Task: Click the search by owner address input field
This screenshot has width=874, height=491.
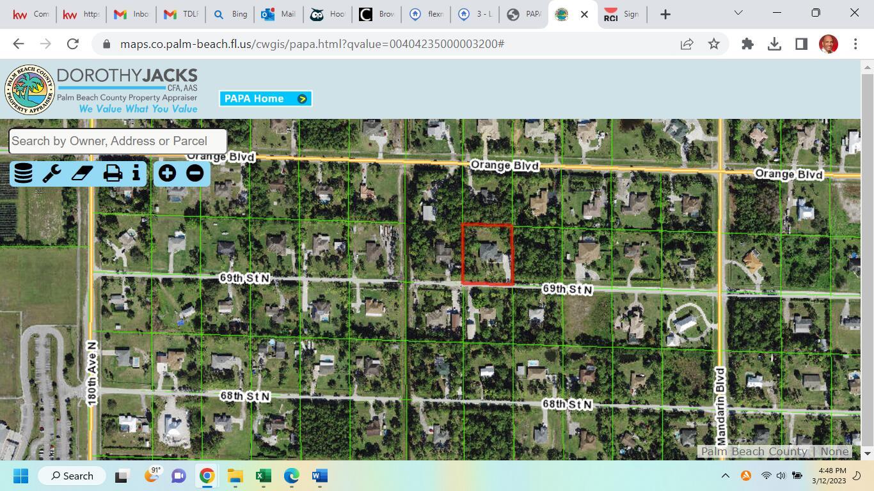Action: [x=118, y=141]
